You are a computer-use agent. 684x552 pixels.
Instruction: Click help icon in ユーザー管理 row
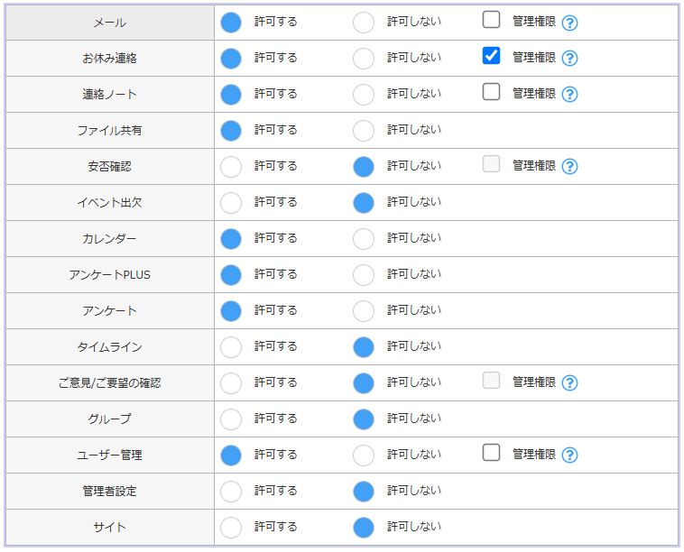[569, 455]
